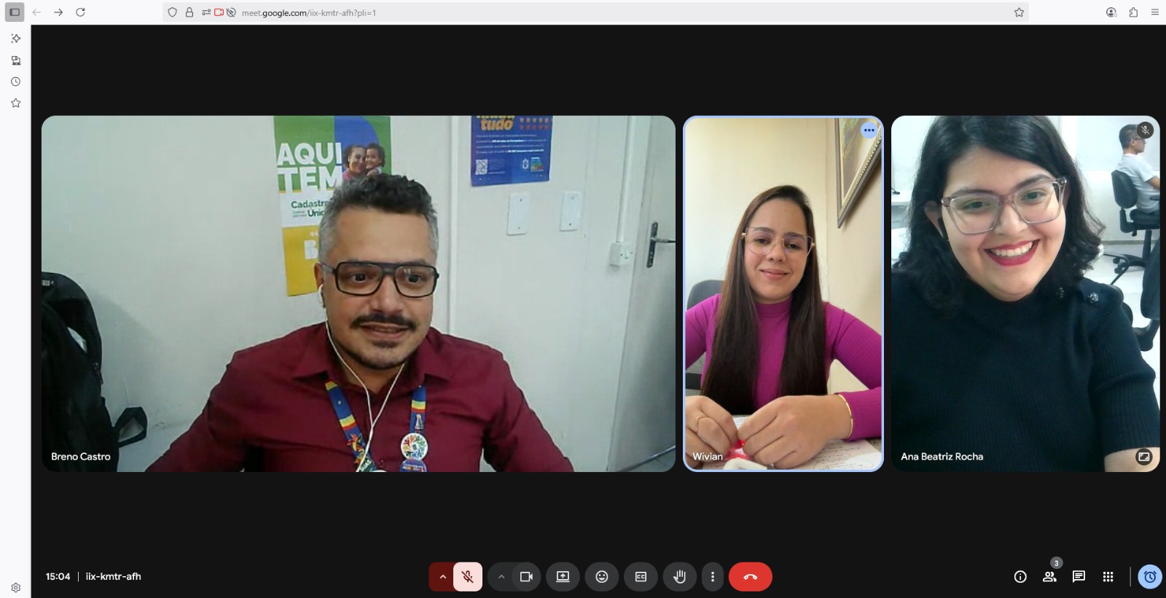Turn on closed captions

tap(641, 577)
